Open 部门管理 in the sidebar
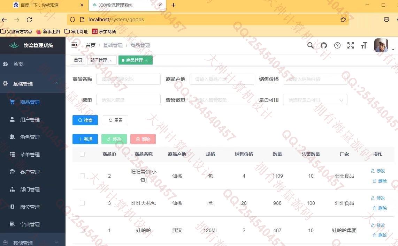 (x=32, y=189)
